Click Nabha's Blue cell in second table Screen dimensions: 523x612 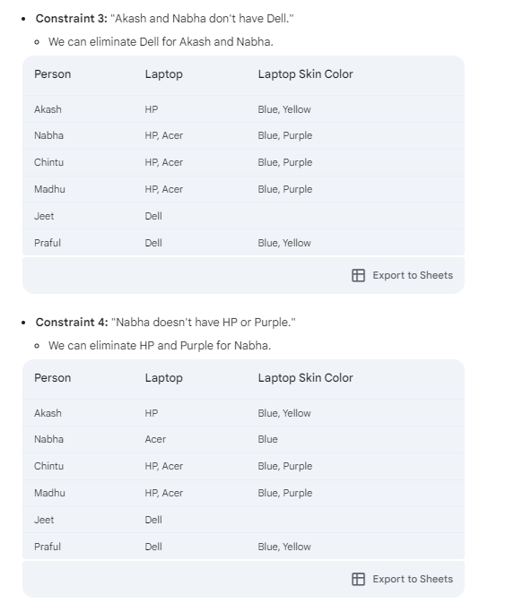[x=267, y=439]
